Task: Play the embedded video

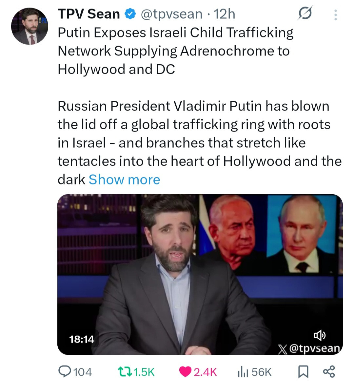Action: coord(200,274)
